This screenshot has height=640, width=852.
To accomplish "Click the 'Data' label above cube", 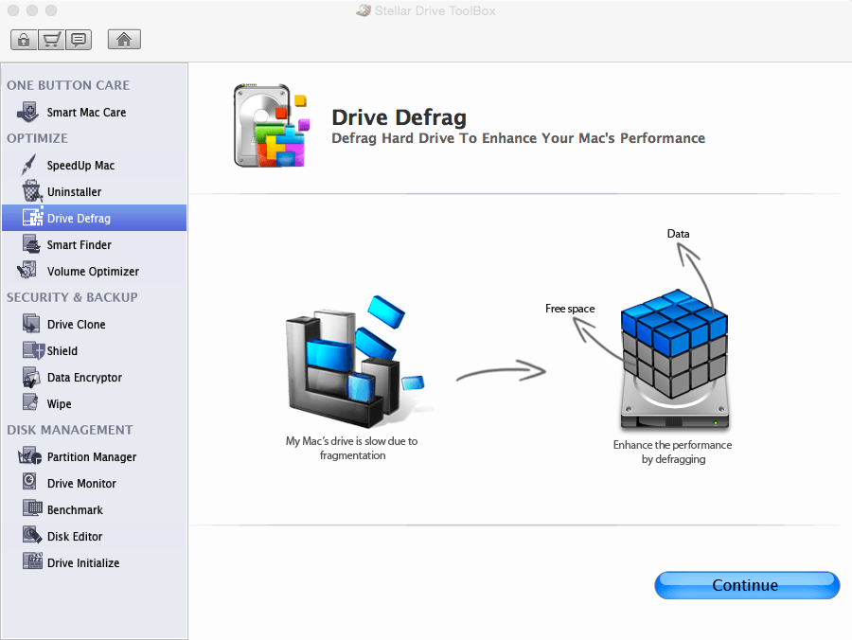I will (x=678, y=234).
